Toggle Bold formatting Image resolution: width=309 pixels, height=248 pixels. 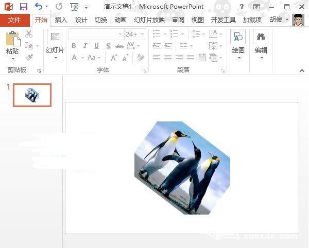(74, 46)
